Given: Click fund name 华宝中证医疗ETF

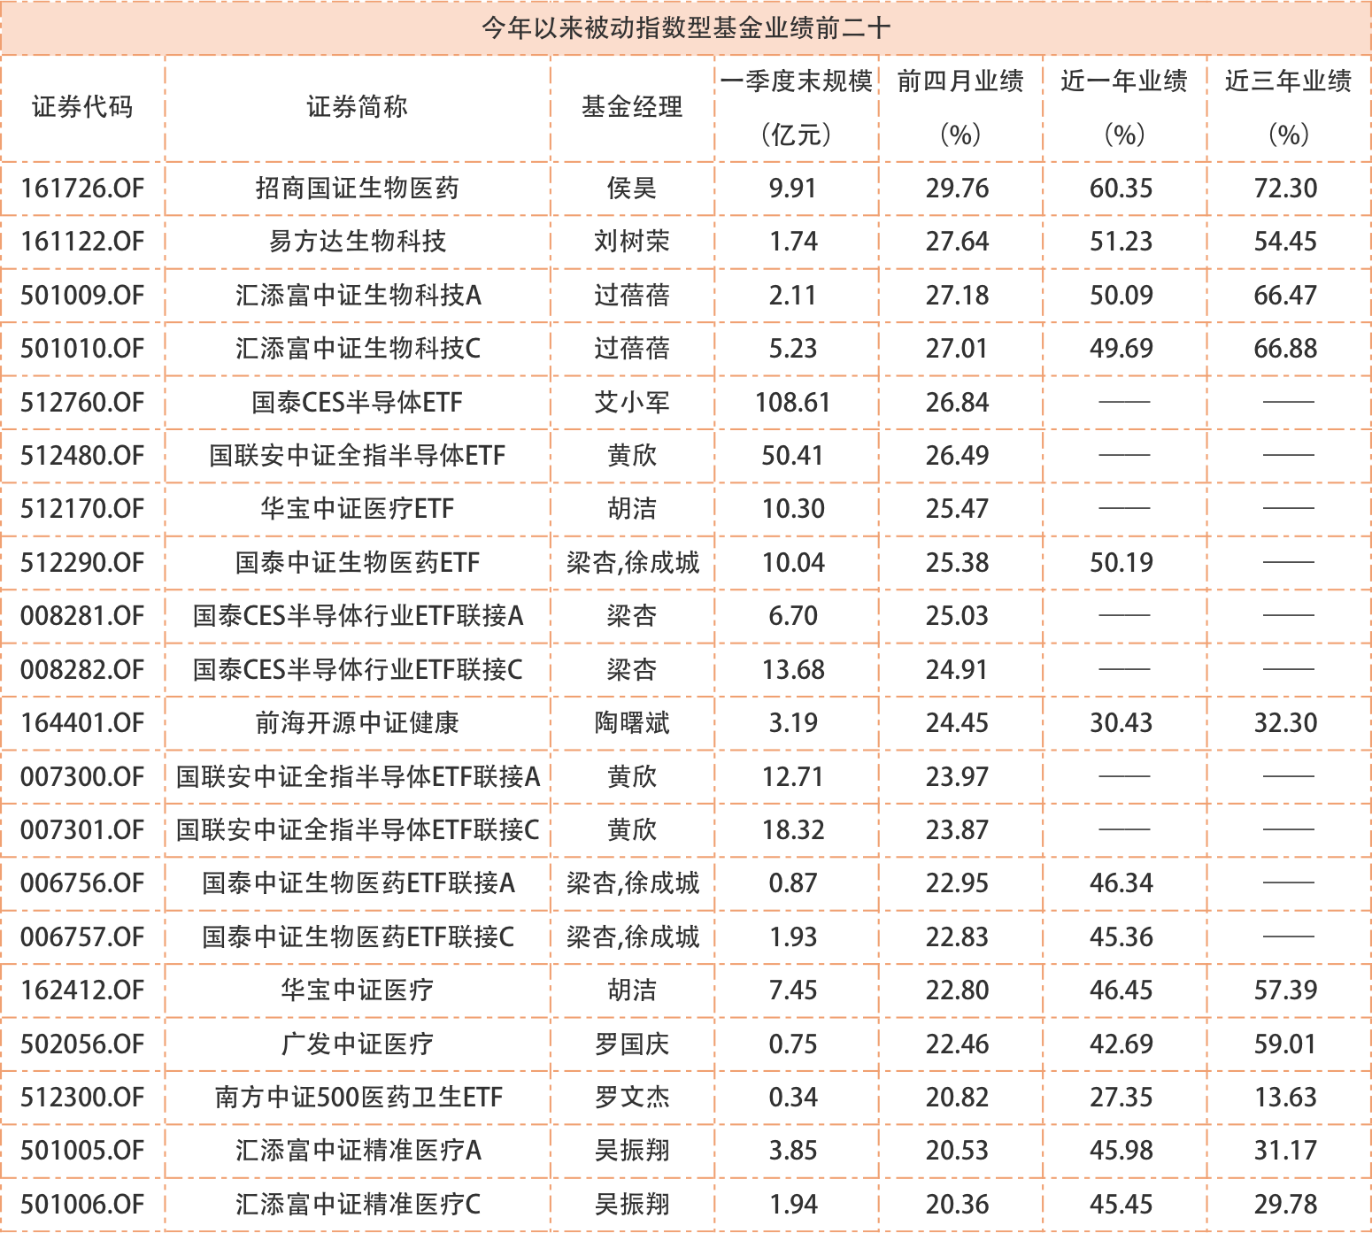Looking at the screenshot, I should click(x=357, y=509).
